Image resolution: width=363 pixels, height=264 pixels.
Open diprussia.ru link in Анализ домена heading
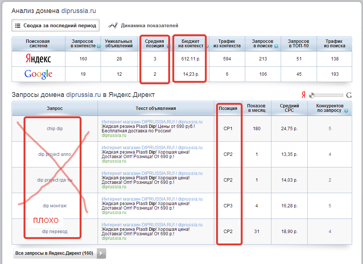(x=79, y=11)
